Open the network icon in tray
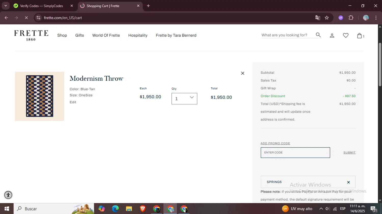This screenshot has height=214, width=382. 335,209
